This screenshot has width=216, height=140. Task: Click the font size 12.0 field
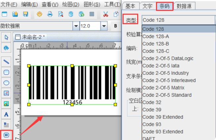pos(90,26)
